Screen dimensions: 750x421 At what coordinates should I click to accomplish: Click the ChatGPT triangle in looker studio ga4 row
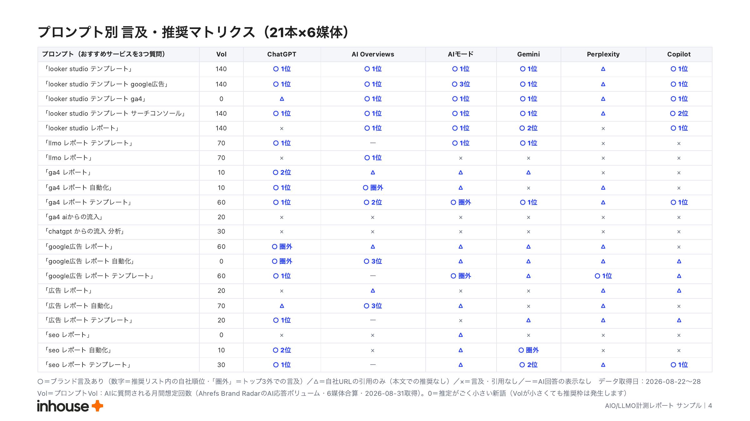(282, 99)
